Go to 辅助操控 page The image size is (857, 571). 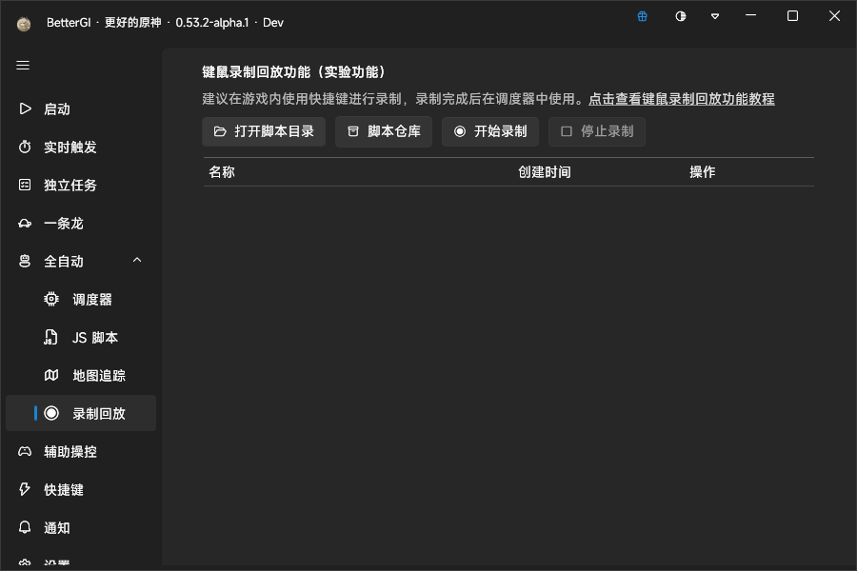81,451
